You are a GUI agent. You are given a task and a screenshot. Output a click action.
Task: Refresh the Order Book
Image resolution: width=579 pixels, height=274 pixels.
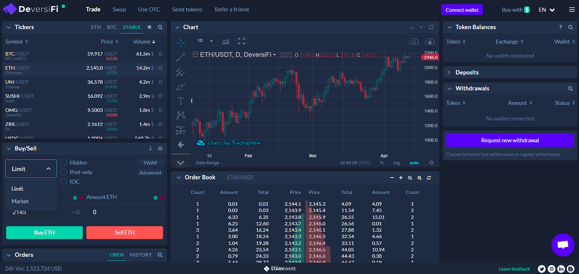(429, 178)
